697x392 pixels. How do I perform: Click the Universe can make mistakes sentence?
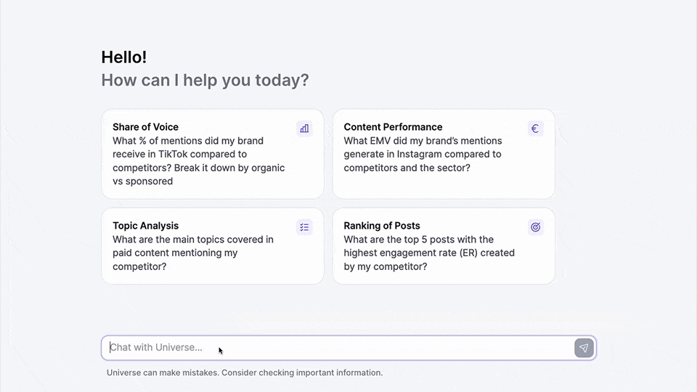coord(163,373)
